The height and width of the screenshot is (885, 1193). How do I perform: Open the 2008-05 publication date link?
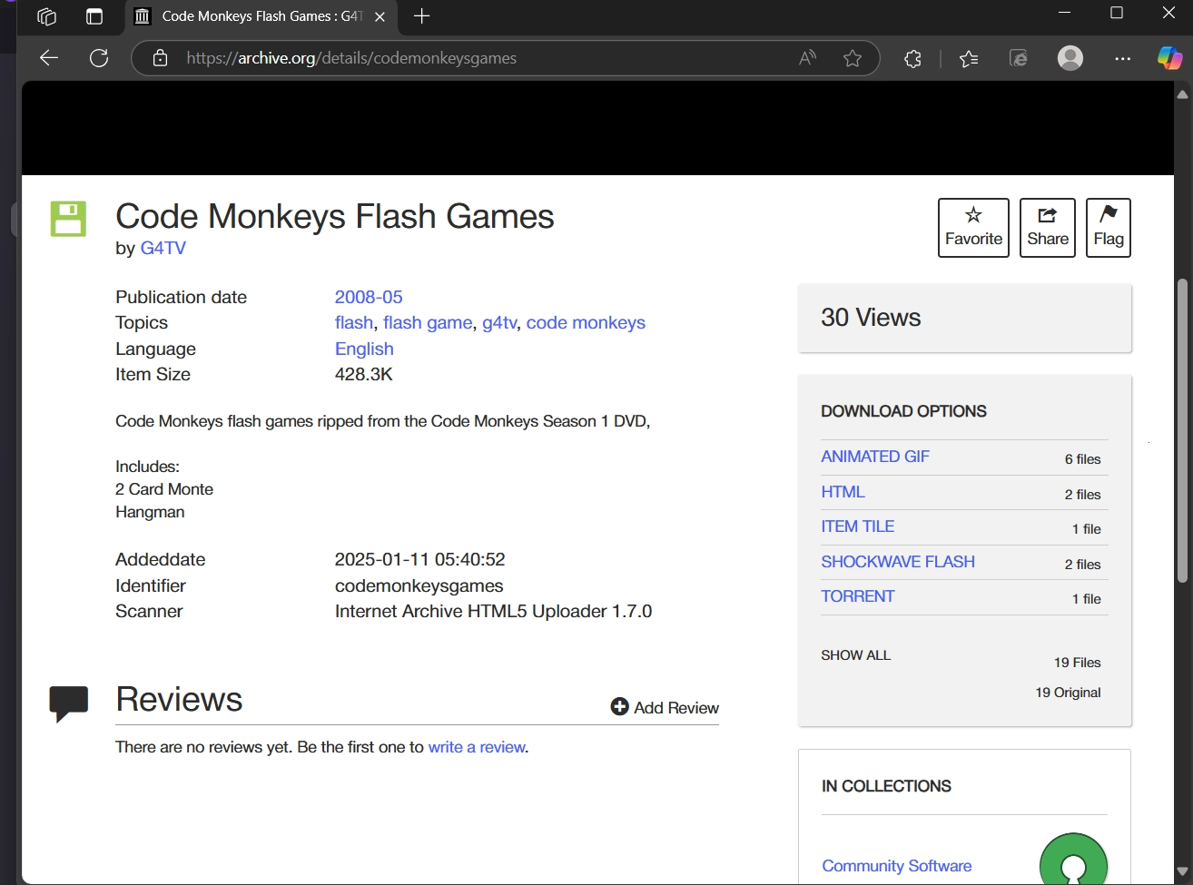tap(369, 297)
